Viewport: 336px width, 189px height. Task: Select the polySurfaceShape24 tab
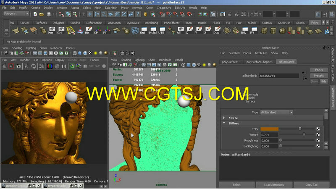click(259, 62)
